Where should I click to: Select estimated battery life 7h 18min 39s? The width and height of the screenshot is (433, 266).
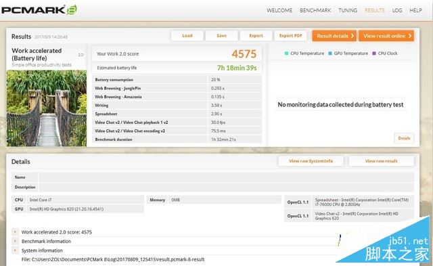click(237, 68)
